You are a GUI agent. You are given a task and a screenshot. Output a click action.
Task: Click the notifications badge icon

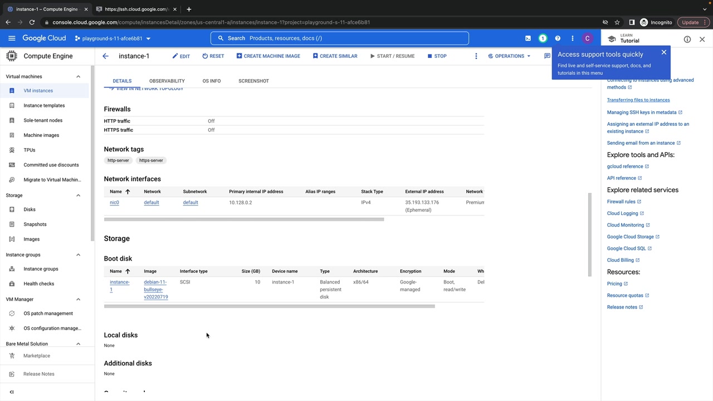tap(543, 38)
